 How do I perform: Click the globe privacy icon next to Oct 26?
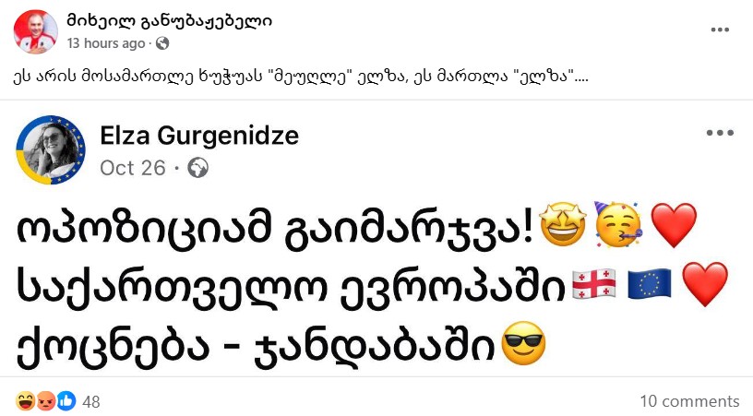click(x=197, y=168)
